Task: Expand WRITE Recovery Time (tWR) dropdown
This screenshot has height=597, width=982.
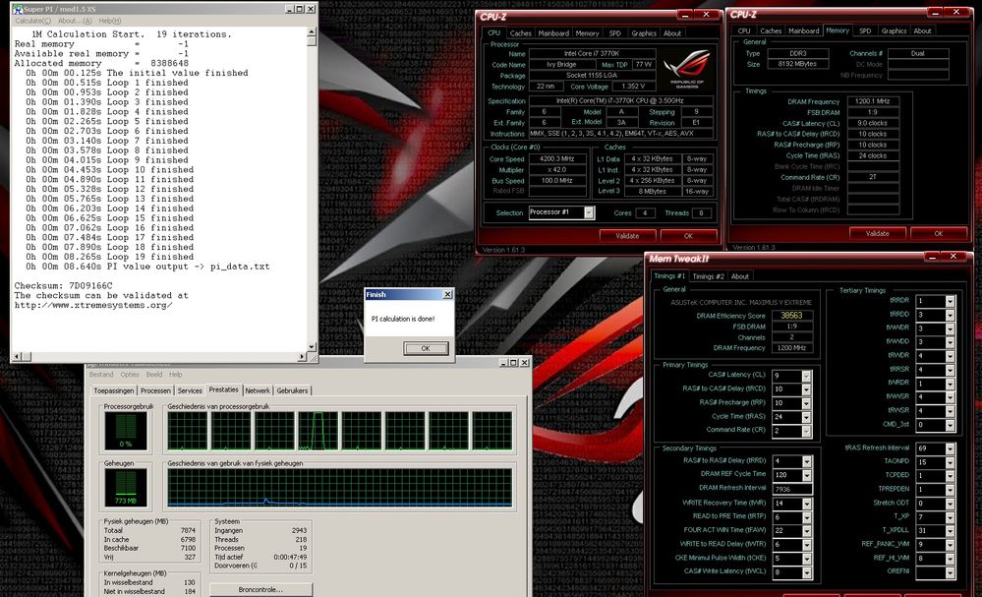Action: (807, 503)
